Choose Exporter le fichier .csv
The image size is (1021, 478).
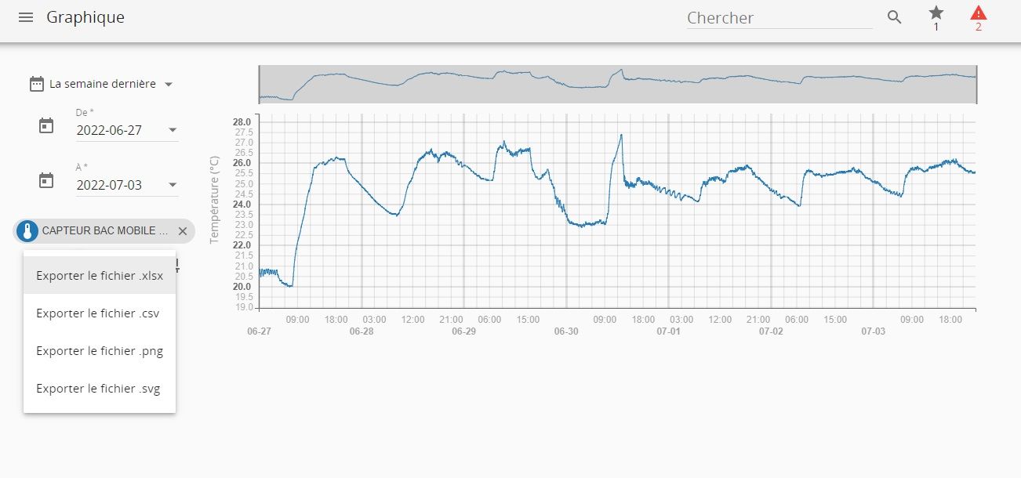coord(98,313)
